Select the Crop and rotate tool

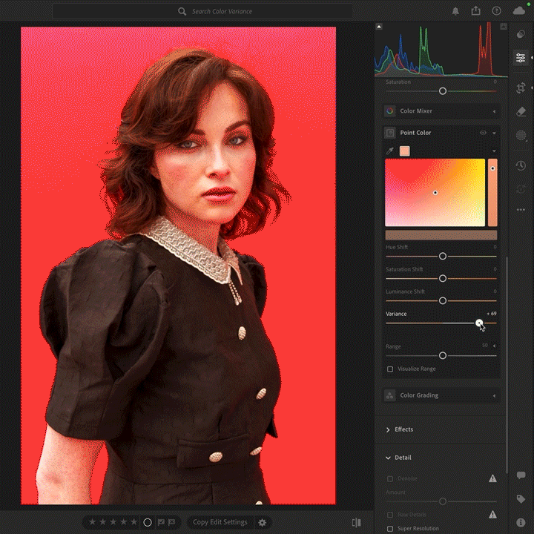521,88
